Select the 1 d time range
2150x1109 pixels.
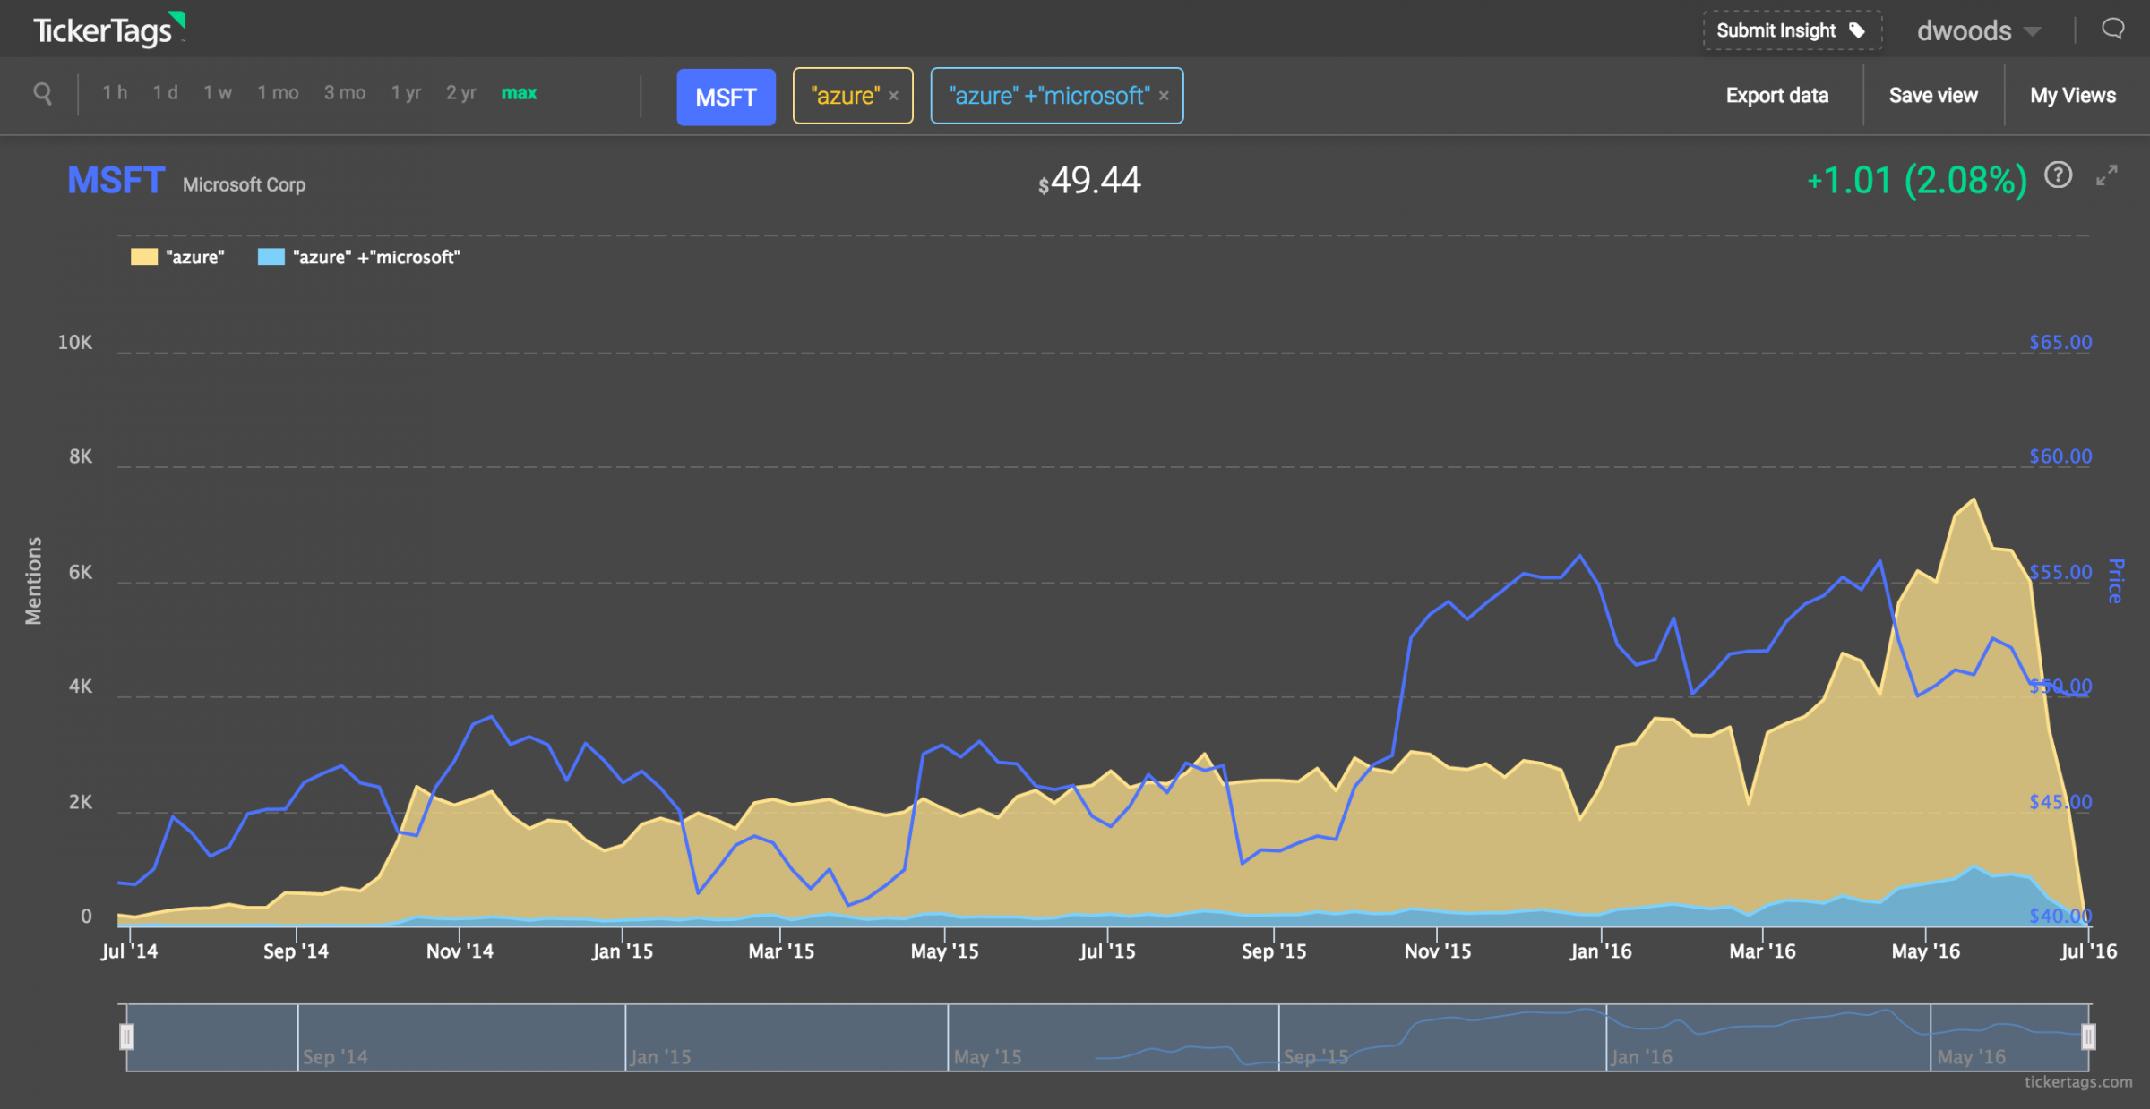point(165,93)
